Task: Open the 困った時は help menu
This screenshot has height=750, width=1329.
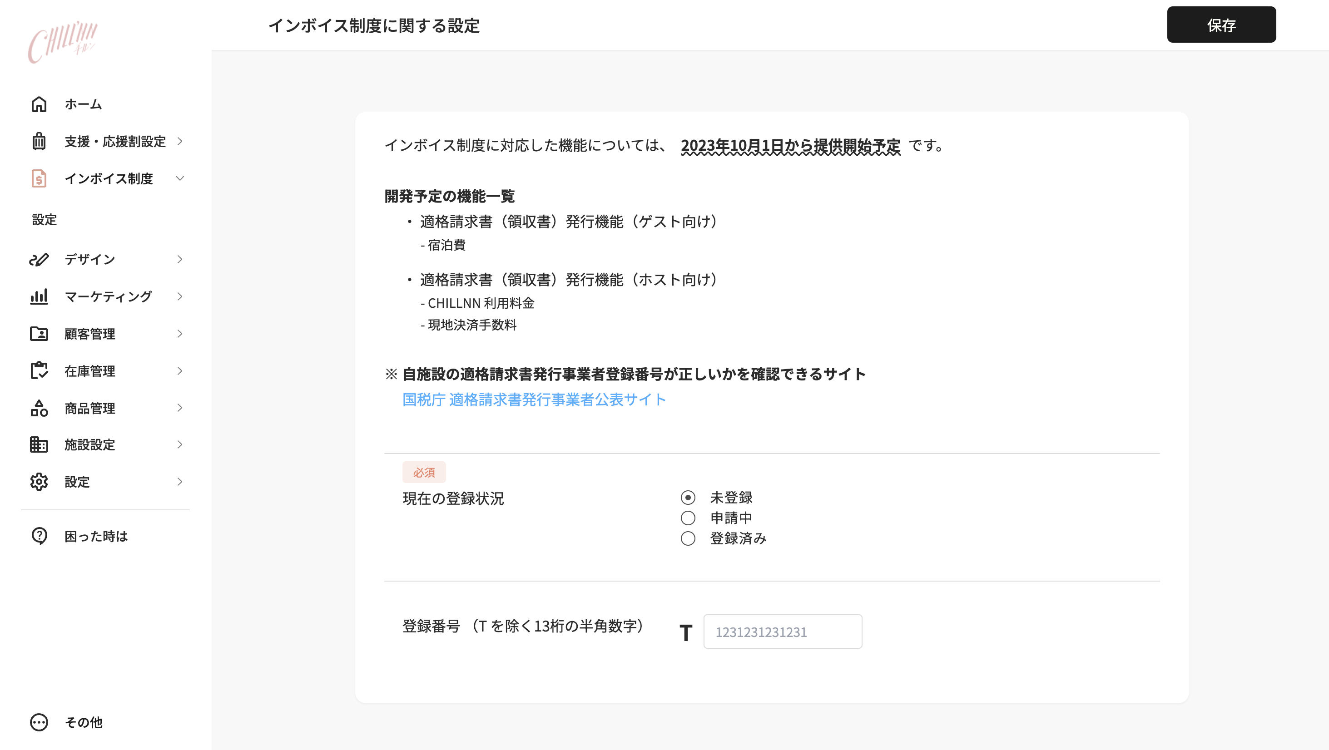Action: click(x=39, y=536)
